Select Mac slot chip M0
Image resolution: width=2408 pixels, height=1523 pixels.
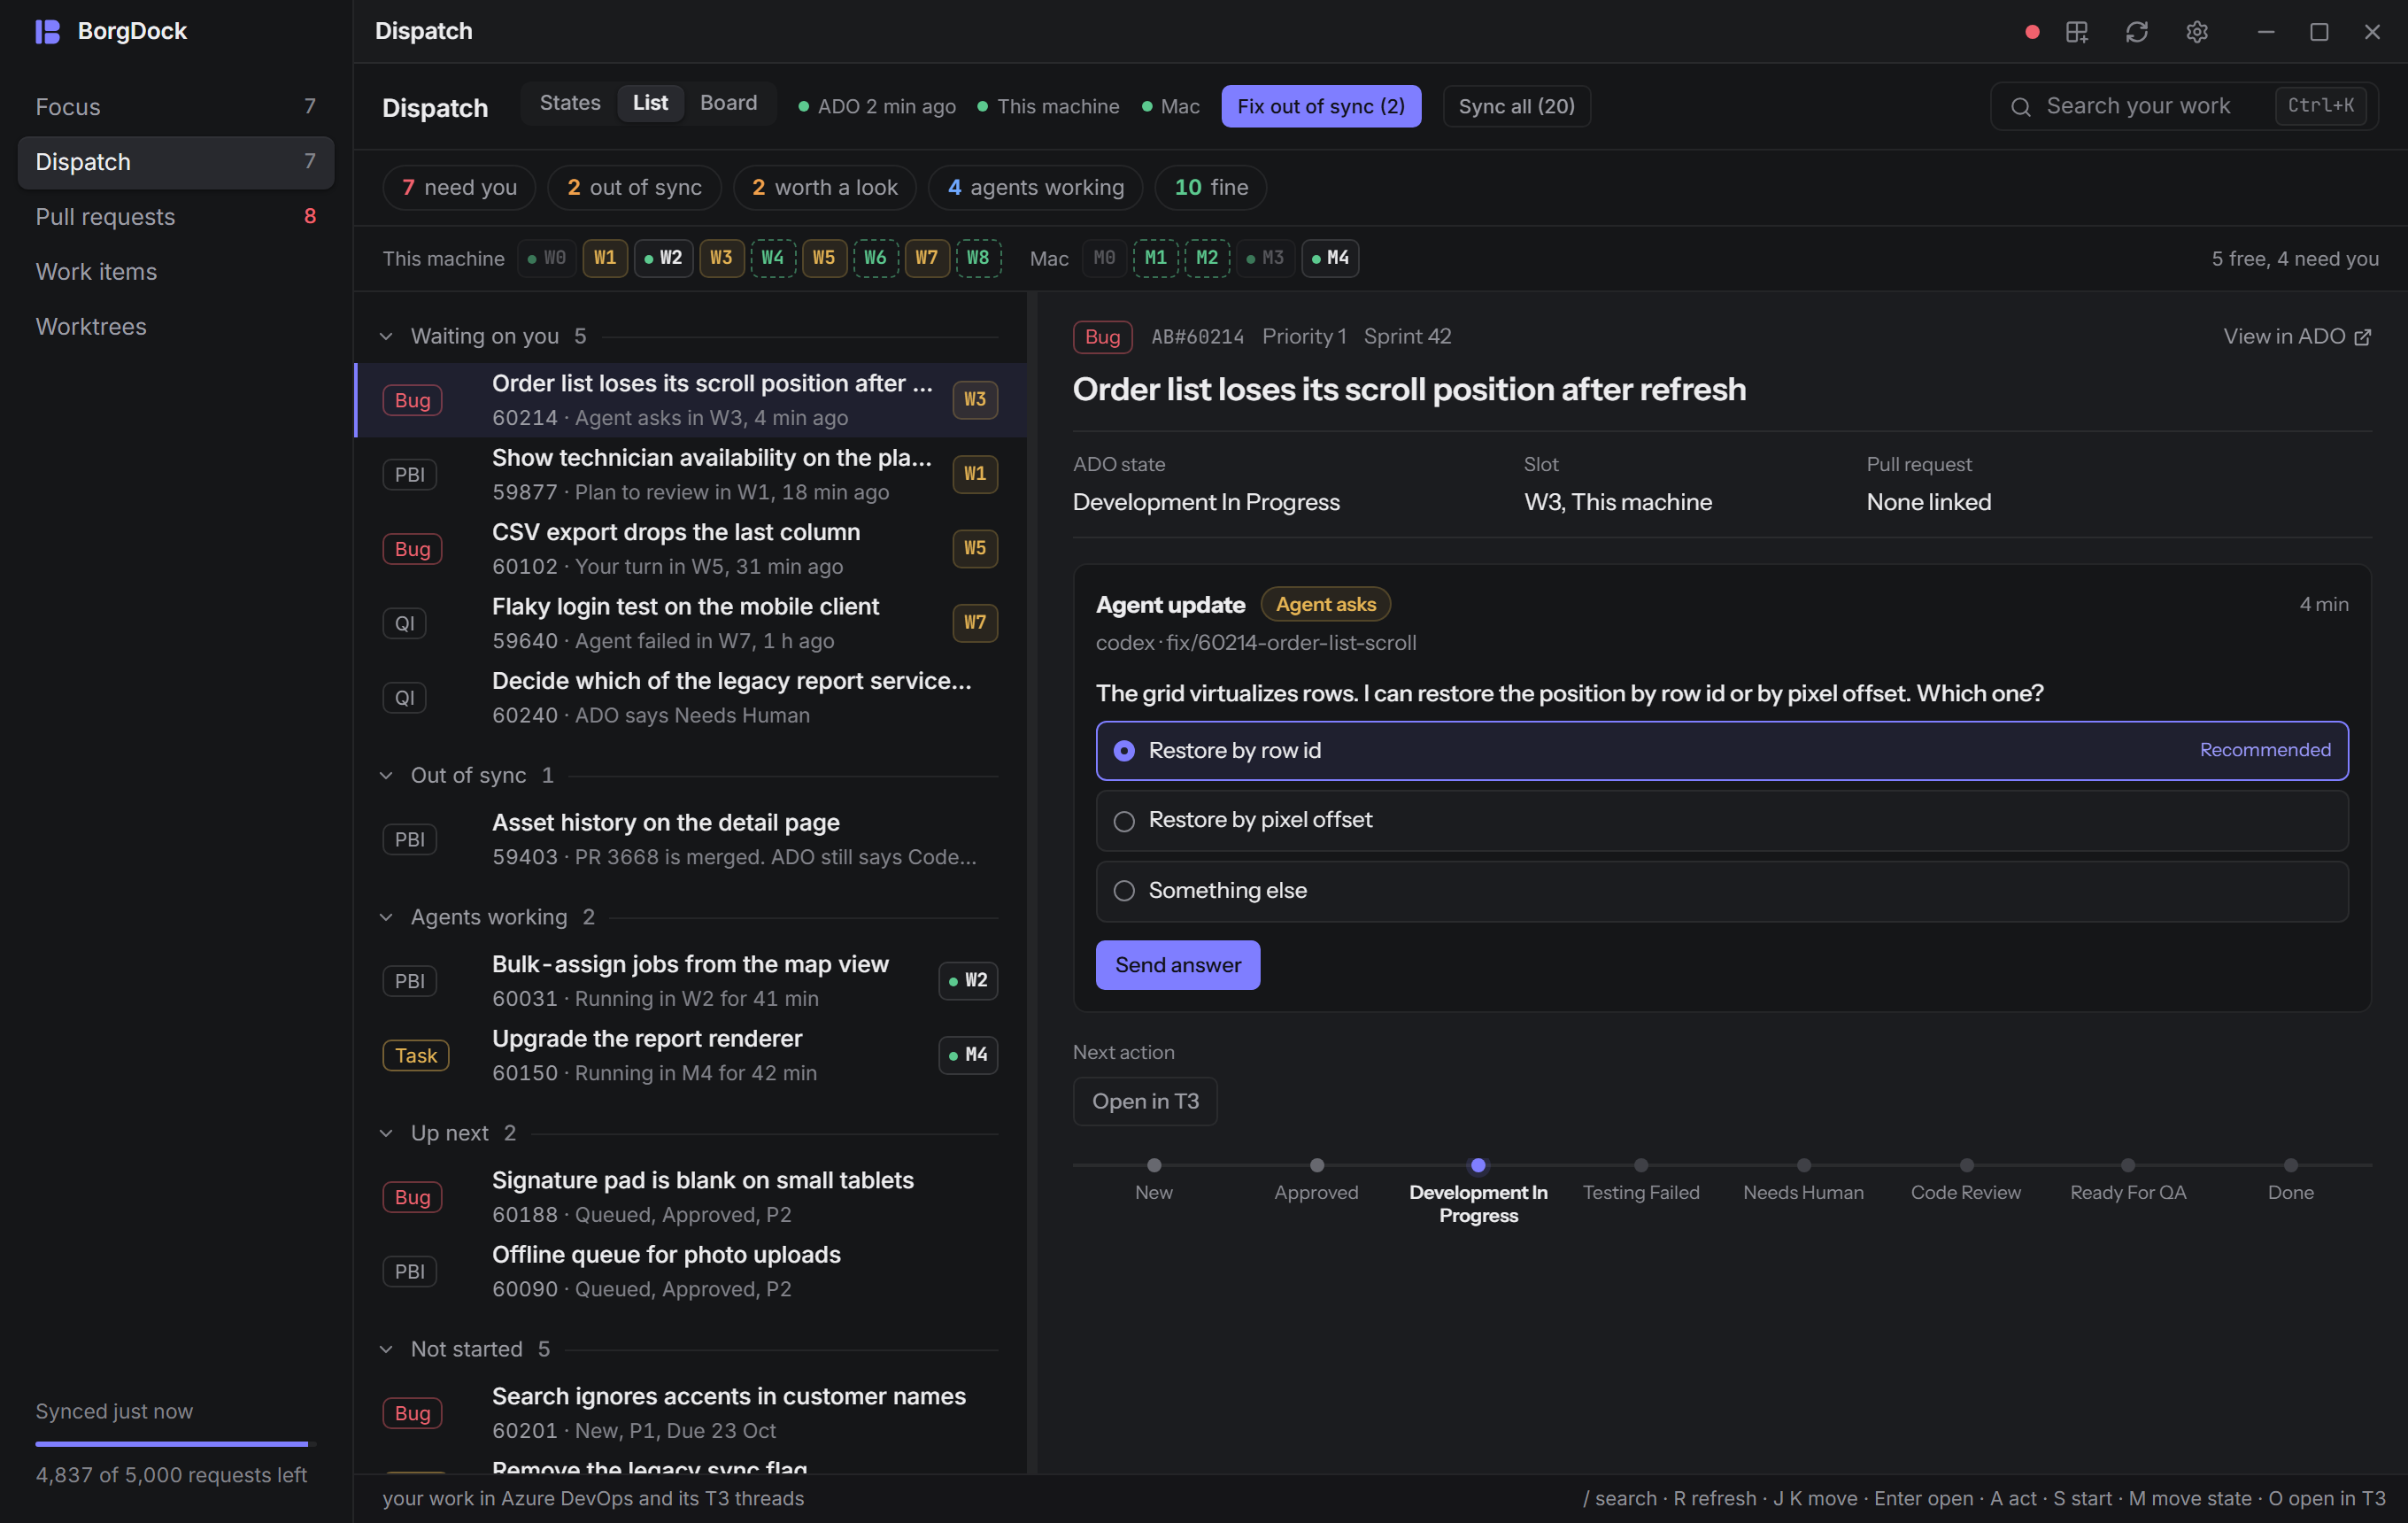pyautogui.click(x=1104, y=258)
